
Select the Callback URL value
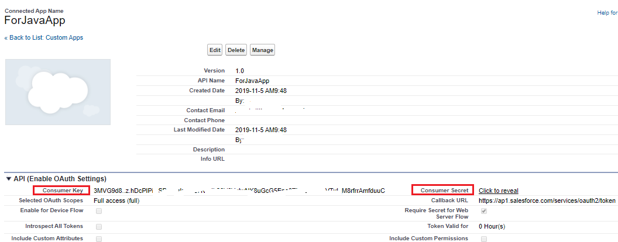tap(547, 200)
